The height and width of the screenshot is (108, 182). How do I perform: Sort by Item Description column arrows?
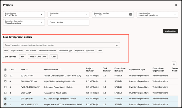tap(60, 69)
